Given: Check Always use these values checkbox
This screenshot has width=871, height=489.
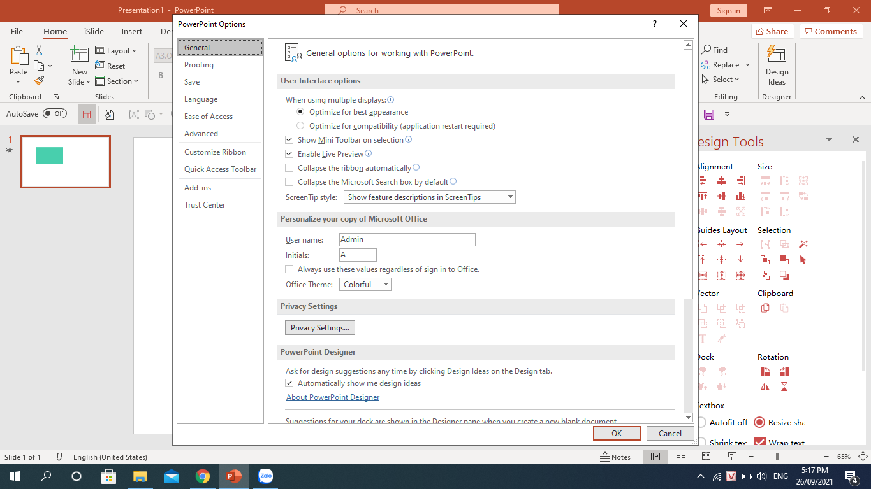Looking at the screenshot, I should (289, 269).
